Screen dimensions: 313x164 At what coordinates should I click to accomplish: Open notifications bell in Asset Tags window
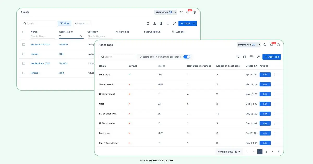point(272,45)
